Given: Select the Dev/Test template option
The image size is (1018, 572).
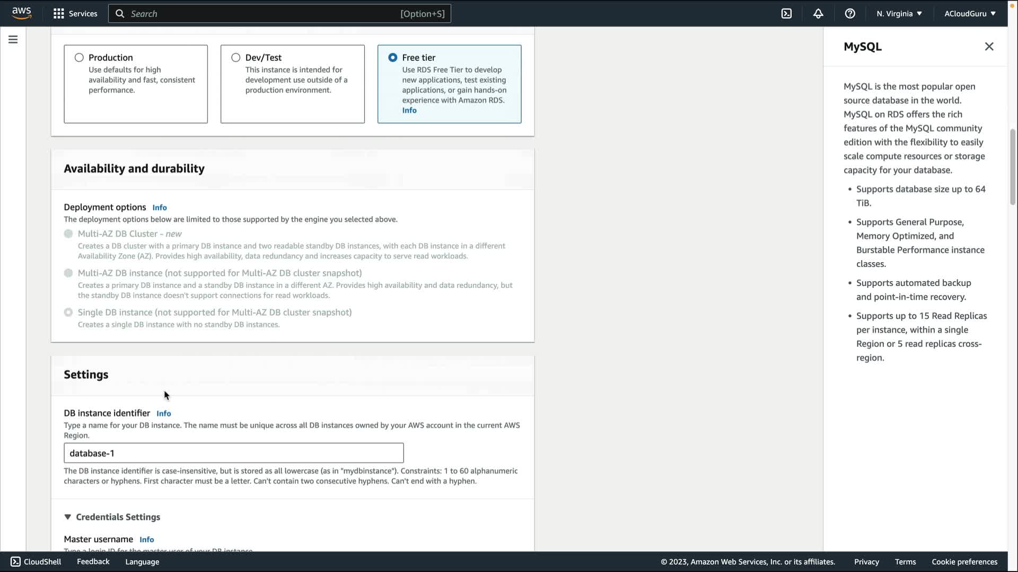Looking at the screenshot, I should click(x=236, y=58).
